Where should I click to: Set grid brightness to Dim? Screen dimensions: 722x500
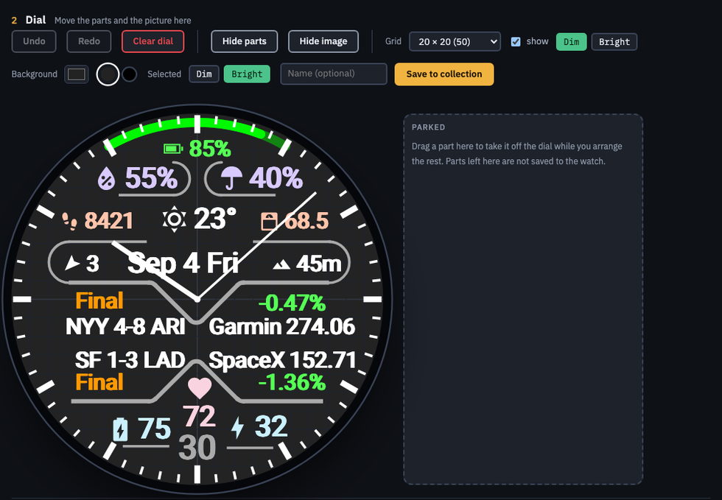[x=572, y=42]
